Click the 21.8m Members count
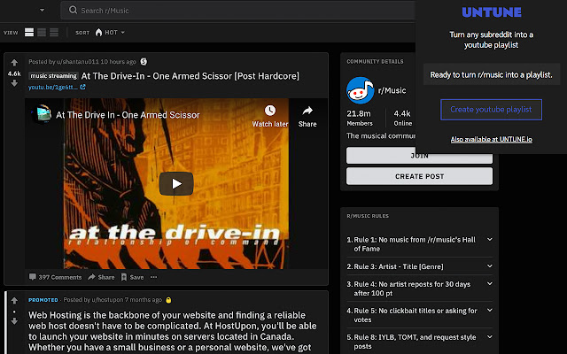 360,118
